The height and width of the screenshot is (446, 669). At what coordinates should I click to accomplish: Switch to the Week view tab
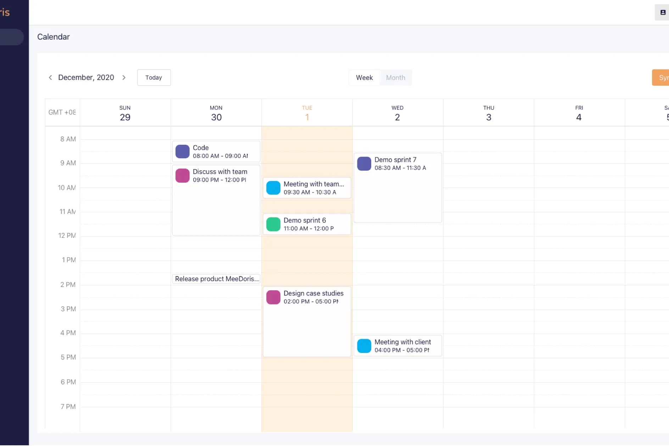pyautogui.click(x=364, y=78)
